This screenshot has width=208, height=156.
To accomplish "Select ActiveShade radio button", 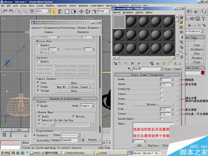I will (x=34, y=140).
